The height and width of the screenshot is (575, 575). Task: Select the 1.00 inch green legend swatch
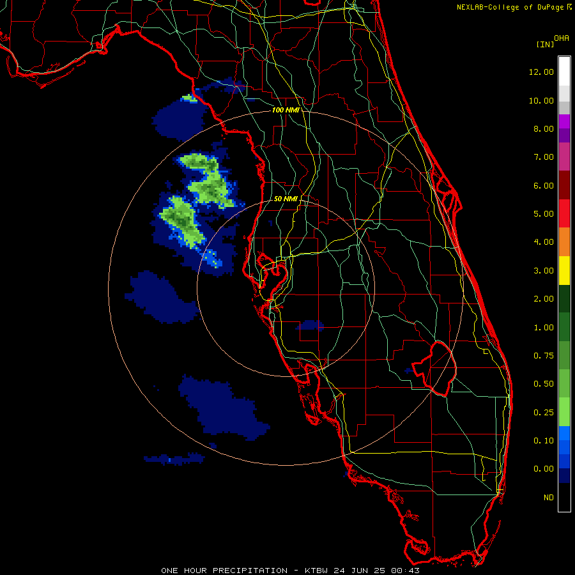(x=564, y=327)
